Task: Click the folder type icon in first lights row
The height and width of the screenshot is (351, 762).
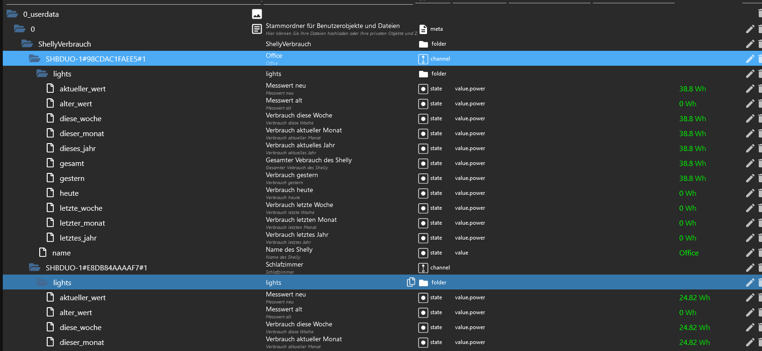Action: 423,74
